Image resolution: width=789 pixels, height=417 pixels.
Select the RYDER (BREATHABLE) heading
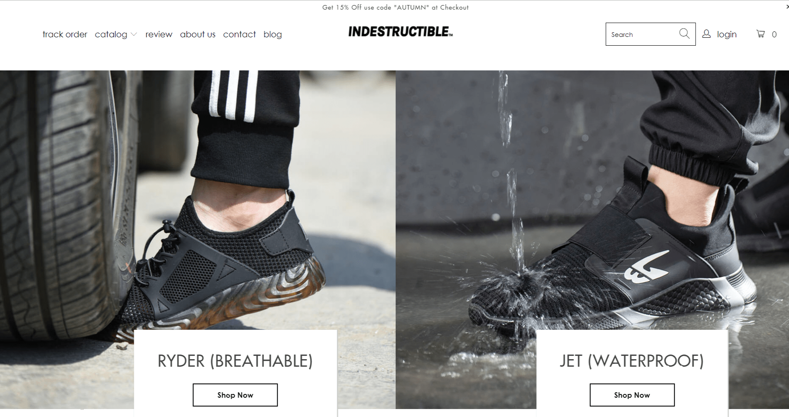click(x=235, y=361)
